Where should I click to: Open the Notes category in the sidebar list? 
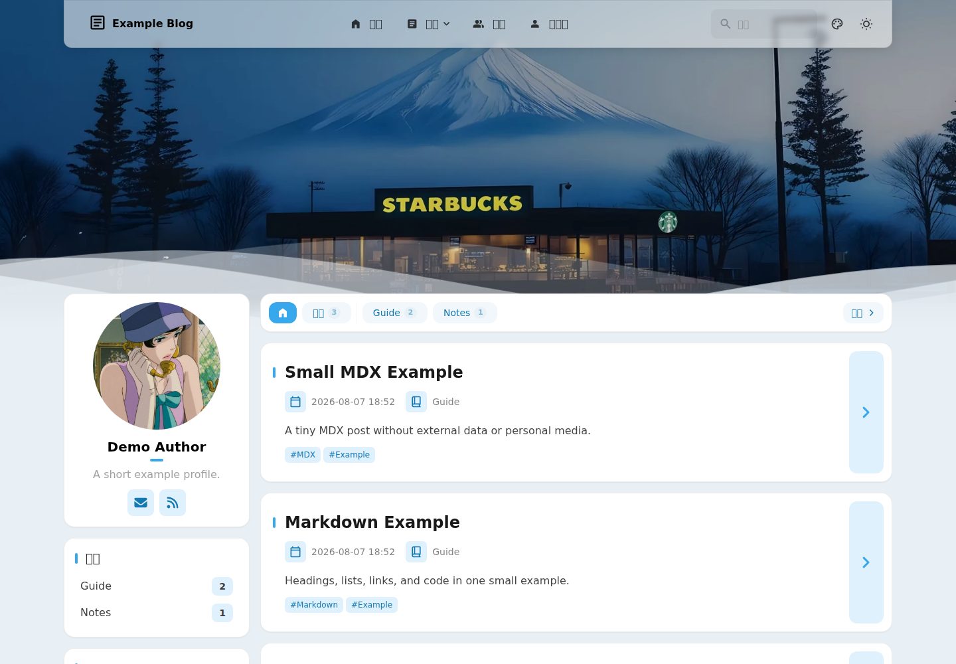coord(157,613)
